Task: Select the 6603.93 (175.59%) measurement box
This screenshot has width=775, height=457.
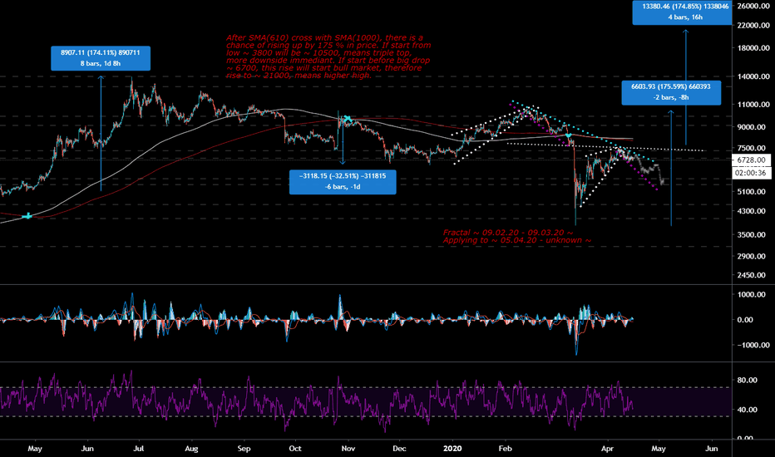Action: tap(671, 92)
